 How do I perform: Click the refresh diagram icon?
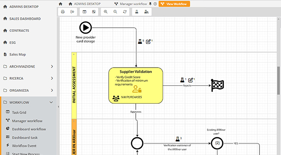click(x=125, y=12)
